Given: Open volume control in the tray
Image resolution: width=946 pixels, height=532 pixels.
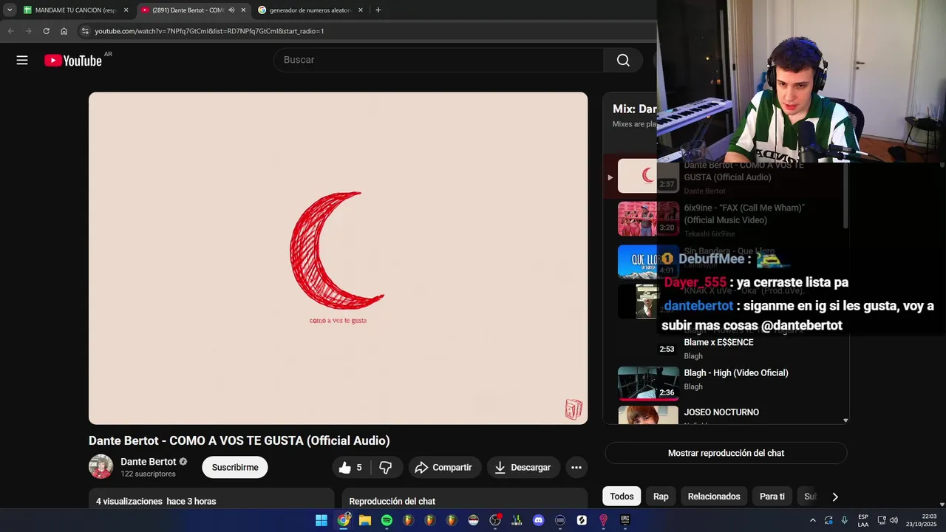Looking at the screenshot, I should pos(894,520).
